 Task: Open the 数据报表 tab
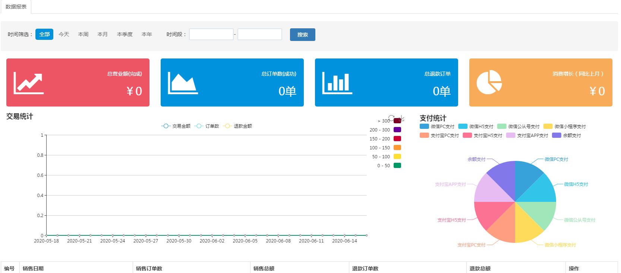click(x=16, y=7)
